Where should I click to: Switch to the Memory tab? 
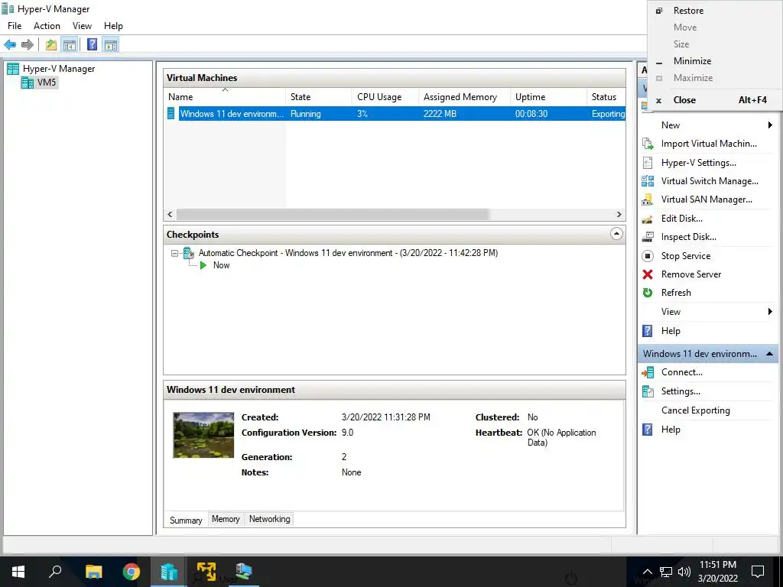[x=226, y=519]
